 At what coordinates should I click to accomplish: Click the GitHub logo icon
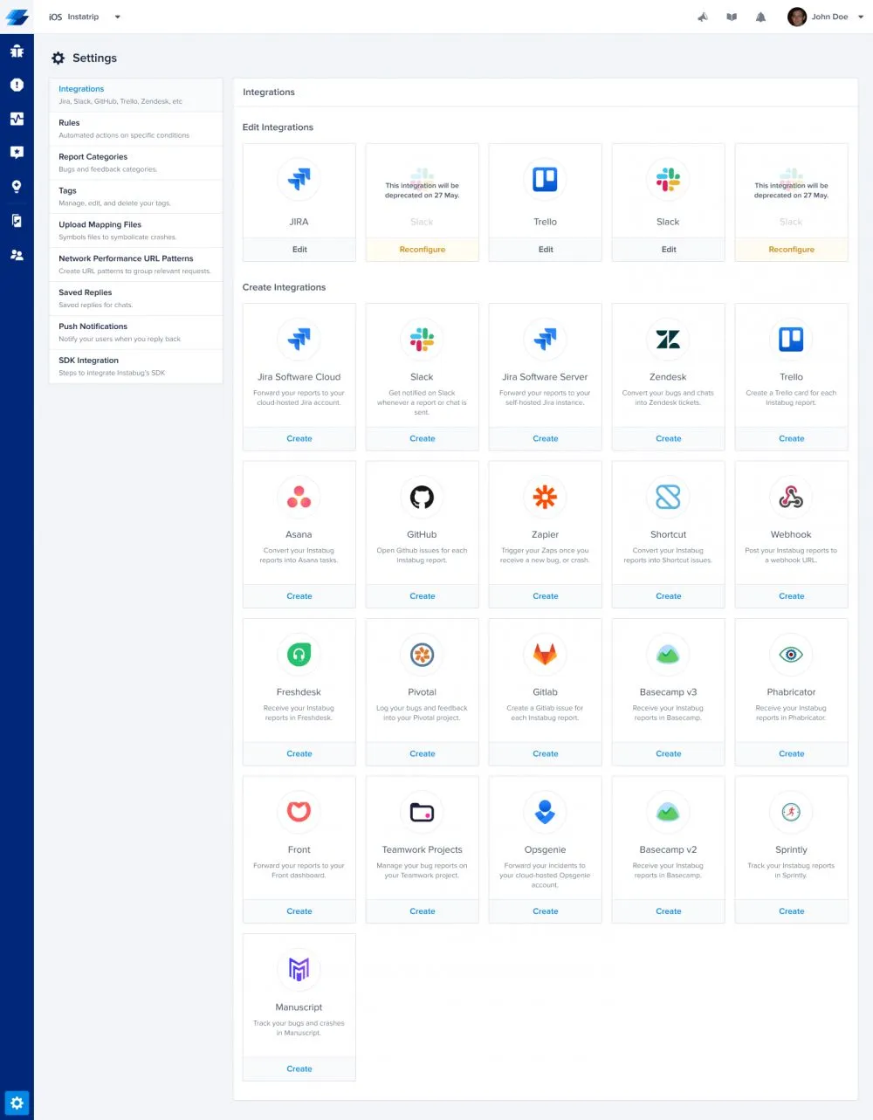[x=423, y=497]
